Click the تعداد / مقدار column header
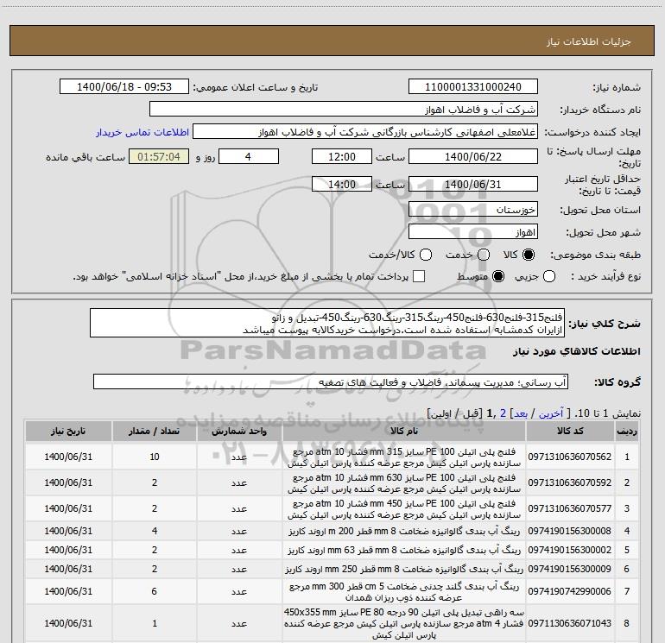 tap(155, 431)
